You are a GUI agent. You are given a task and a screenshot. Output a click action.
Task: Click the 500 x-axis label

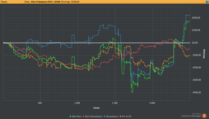click(40, 103)
